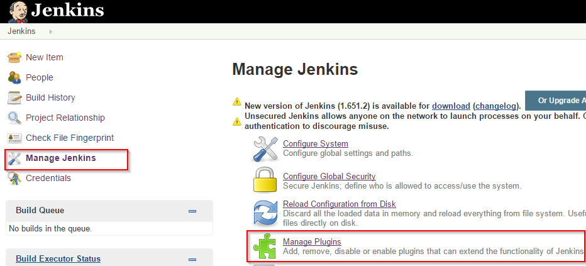Follow the download link for new version
This screenshot has width=586, height=266.
point(451,106)
